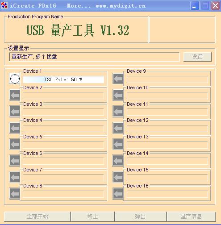
Task: Select the Device 15 arrow icon
Action: pyautogui.click(x=118, y=177)
